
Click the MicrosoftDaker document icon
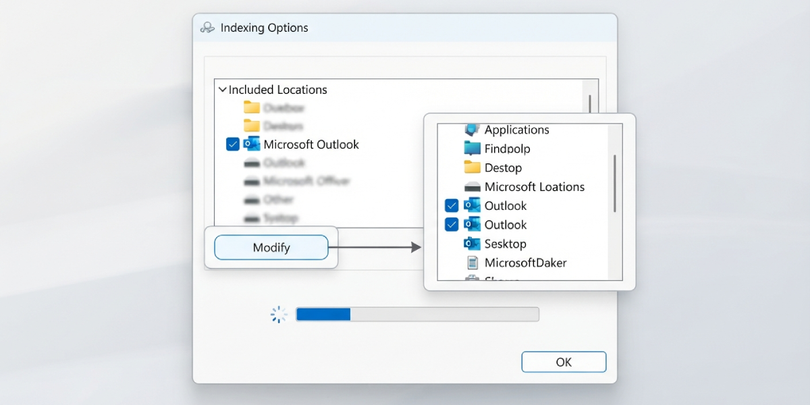point(472,263)
